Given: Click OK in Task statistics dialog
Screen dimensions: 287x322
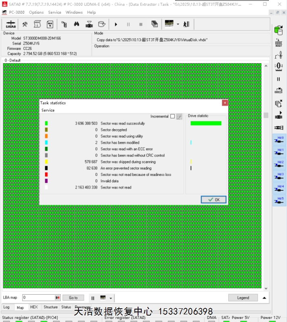Looking at the screenshot, I should click(214, 200).
